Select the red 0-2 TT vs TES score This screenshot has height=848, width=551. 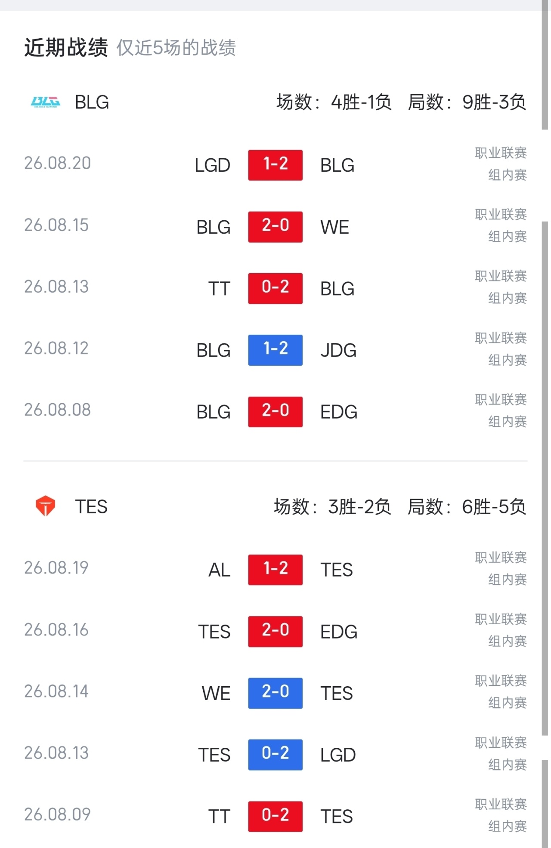tap(275, 816)
